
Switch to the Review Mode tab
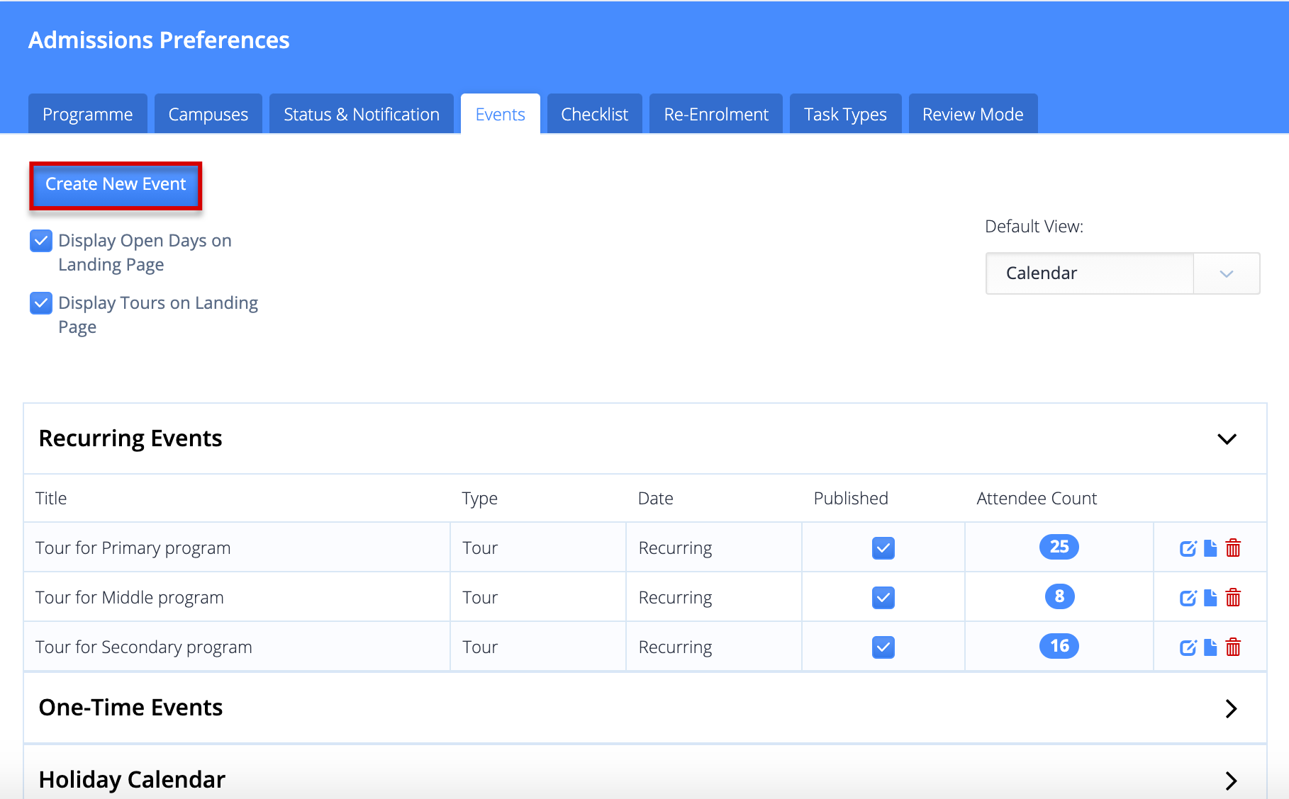(973, 114)
